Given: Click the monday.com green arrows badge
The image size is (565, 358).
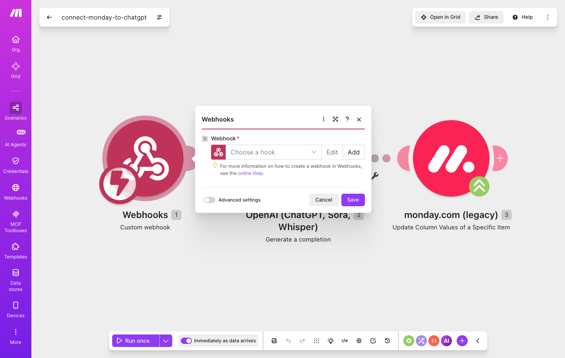Looking at the screenshot, I should pos(479,186).
